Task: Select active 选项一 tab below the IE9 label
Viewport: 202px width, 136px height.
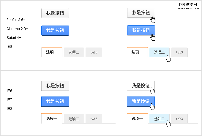Action: [52, 52]
